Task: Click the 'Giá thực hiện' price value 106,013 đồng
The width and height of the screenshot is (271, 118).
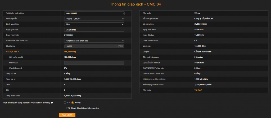Action: click(70, 52)
